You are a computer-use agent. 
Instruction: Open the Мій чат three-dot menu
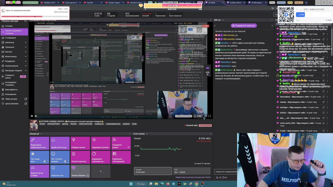coord(272,20)
